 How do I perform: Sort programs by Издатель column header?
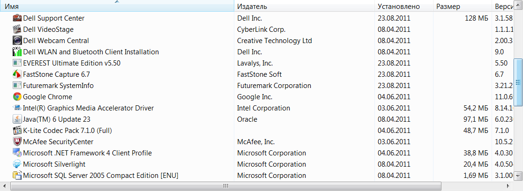click(x=304, y=7)
